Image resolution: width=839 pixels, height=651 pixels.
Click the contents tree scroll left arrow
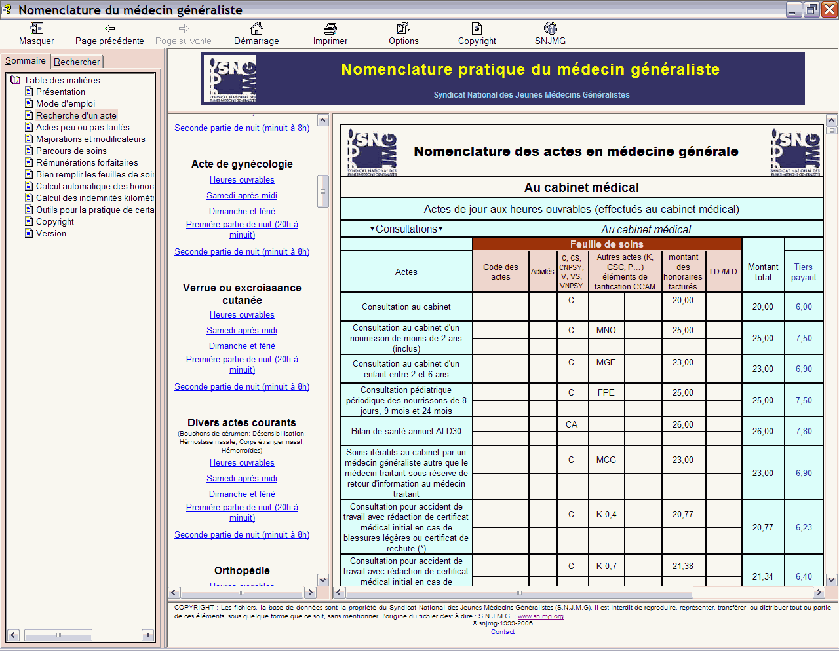tap(12, 635)
